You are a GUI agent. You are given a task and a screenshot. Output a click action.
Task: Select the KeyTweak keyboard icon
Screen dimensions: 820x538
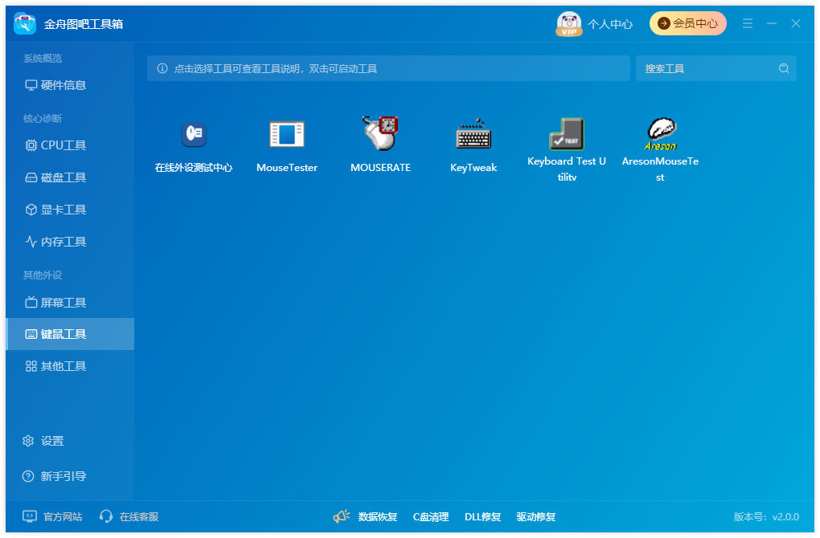(x=474, y=134)
